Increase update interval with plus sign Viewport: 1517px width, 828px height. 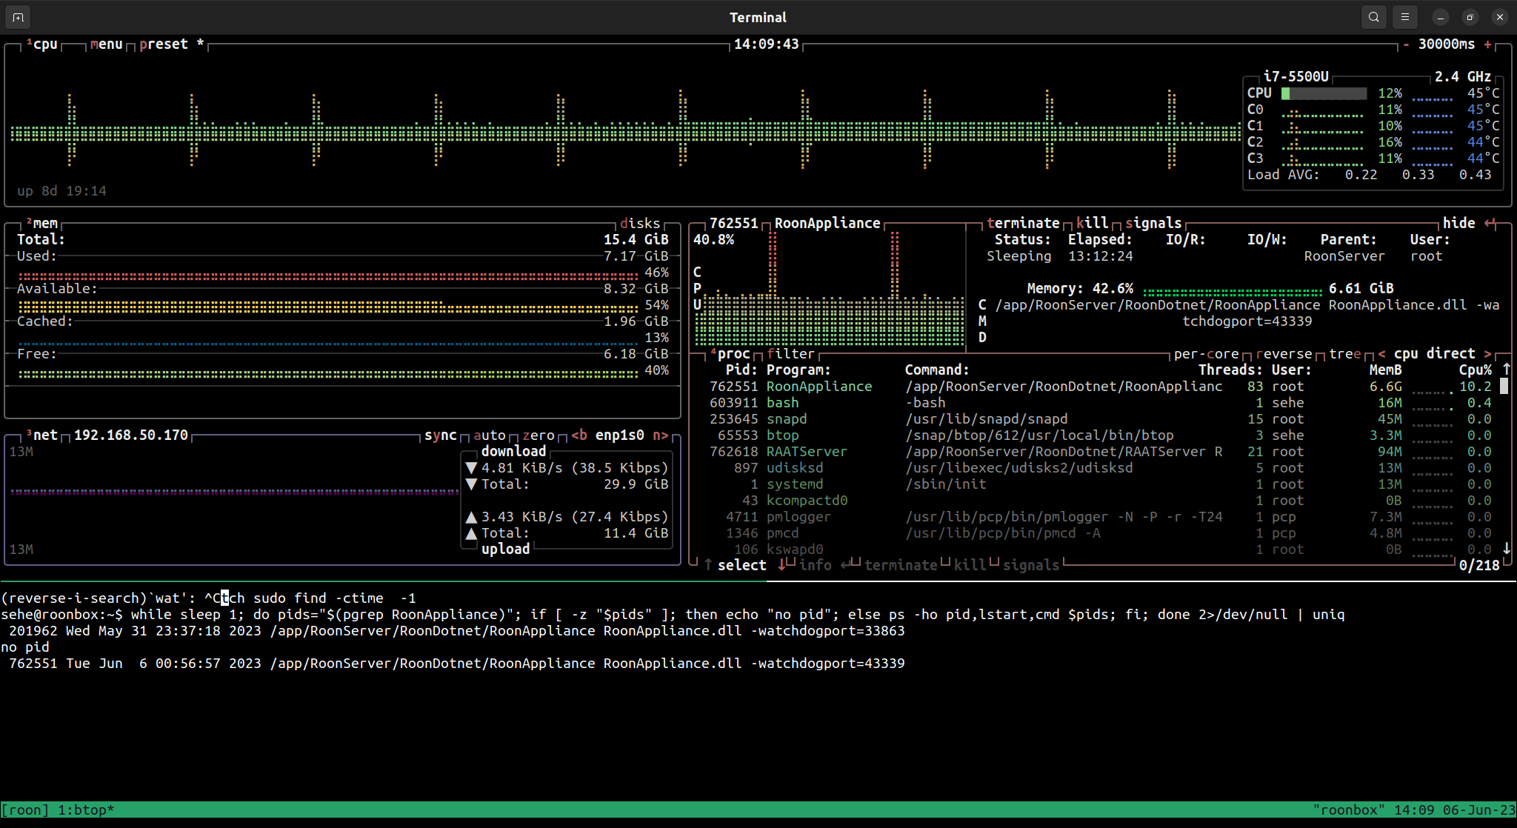[x=1487, y=44]
